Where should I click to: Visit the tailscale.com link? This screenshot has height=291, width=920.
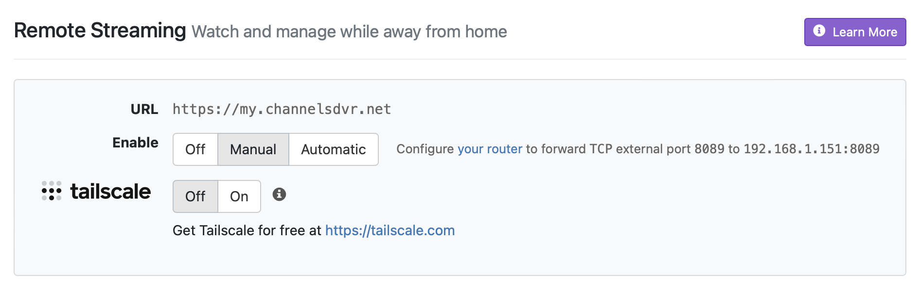(x=389, y=230)
